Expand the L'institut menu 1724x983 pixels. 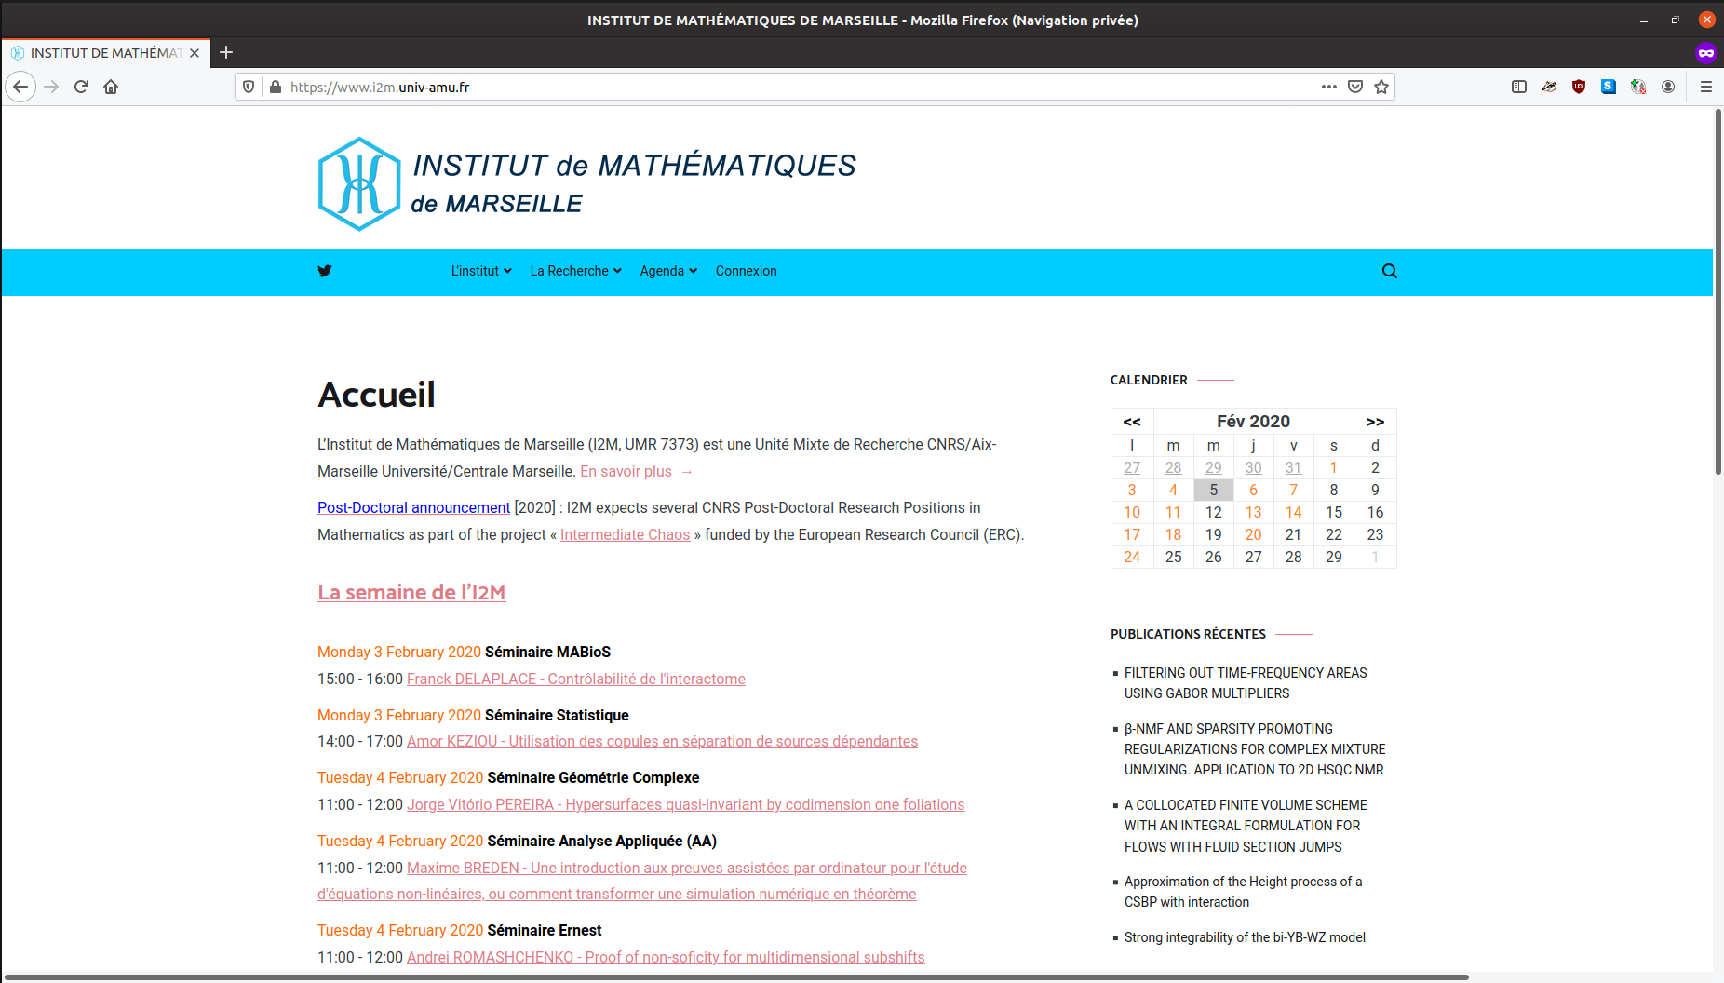(481, 271)
